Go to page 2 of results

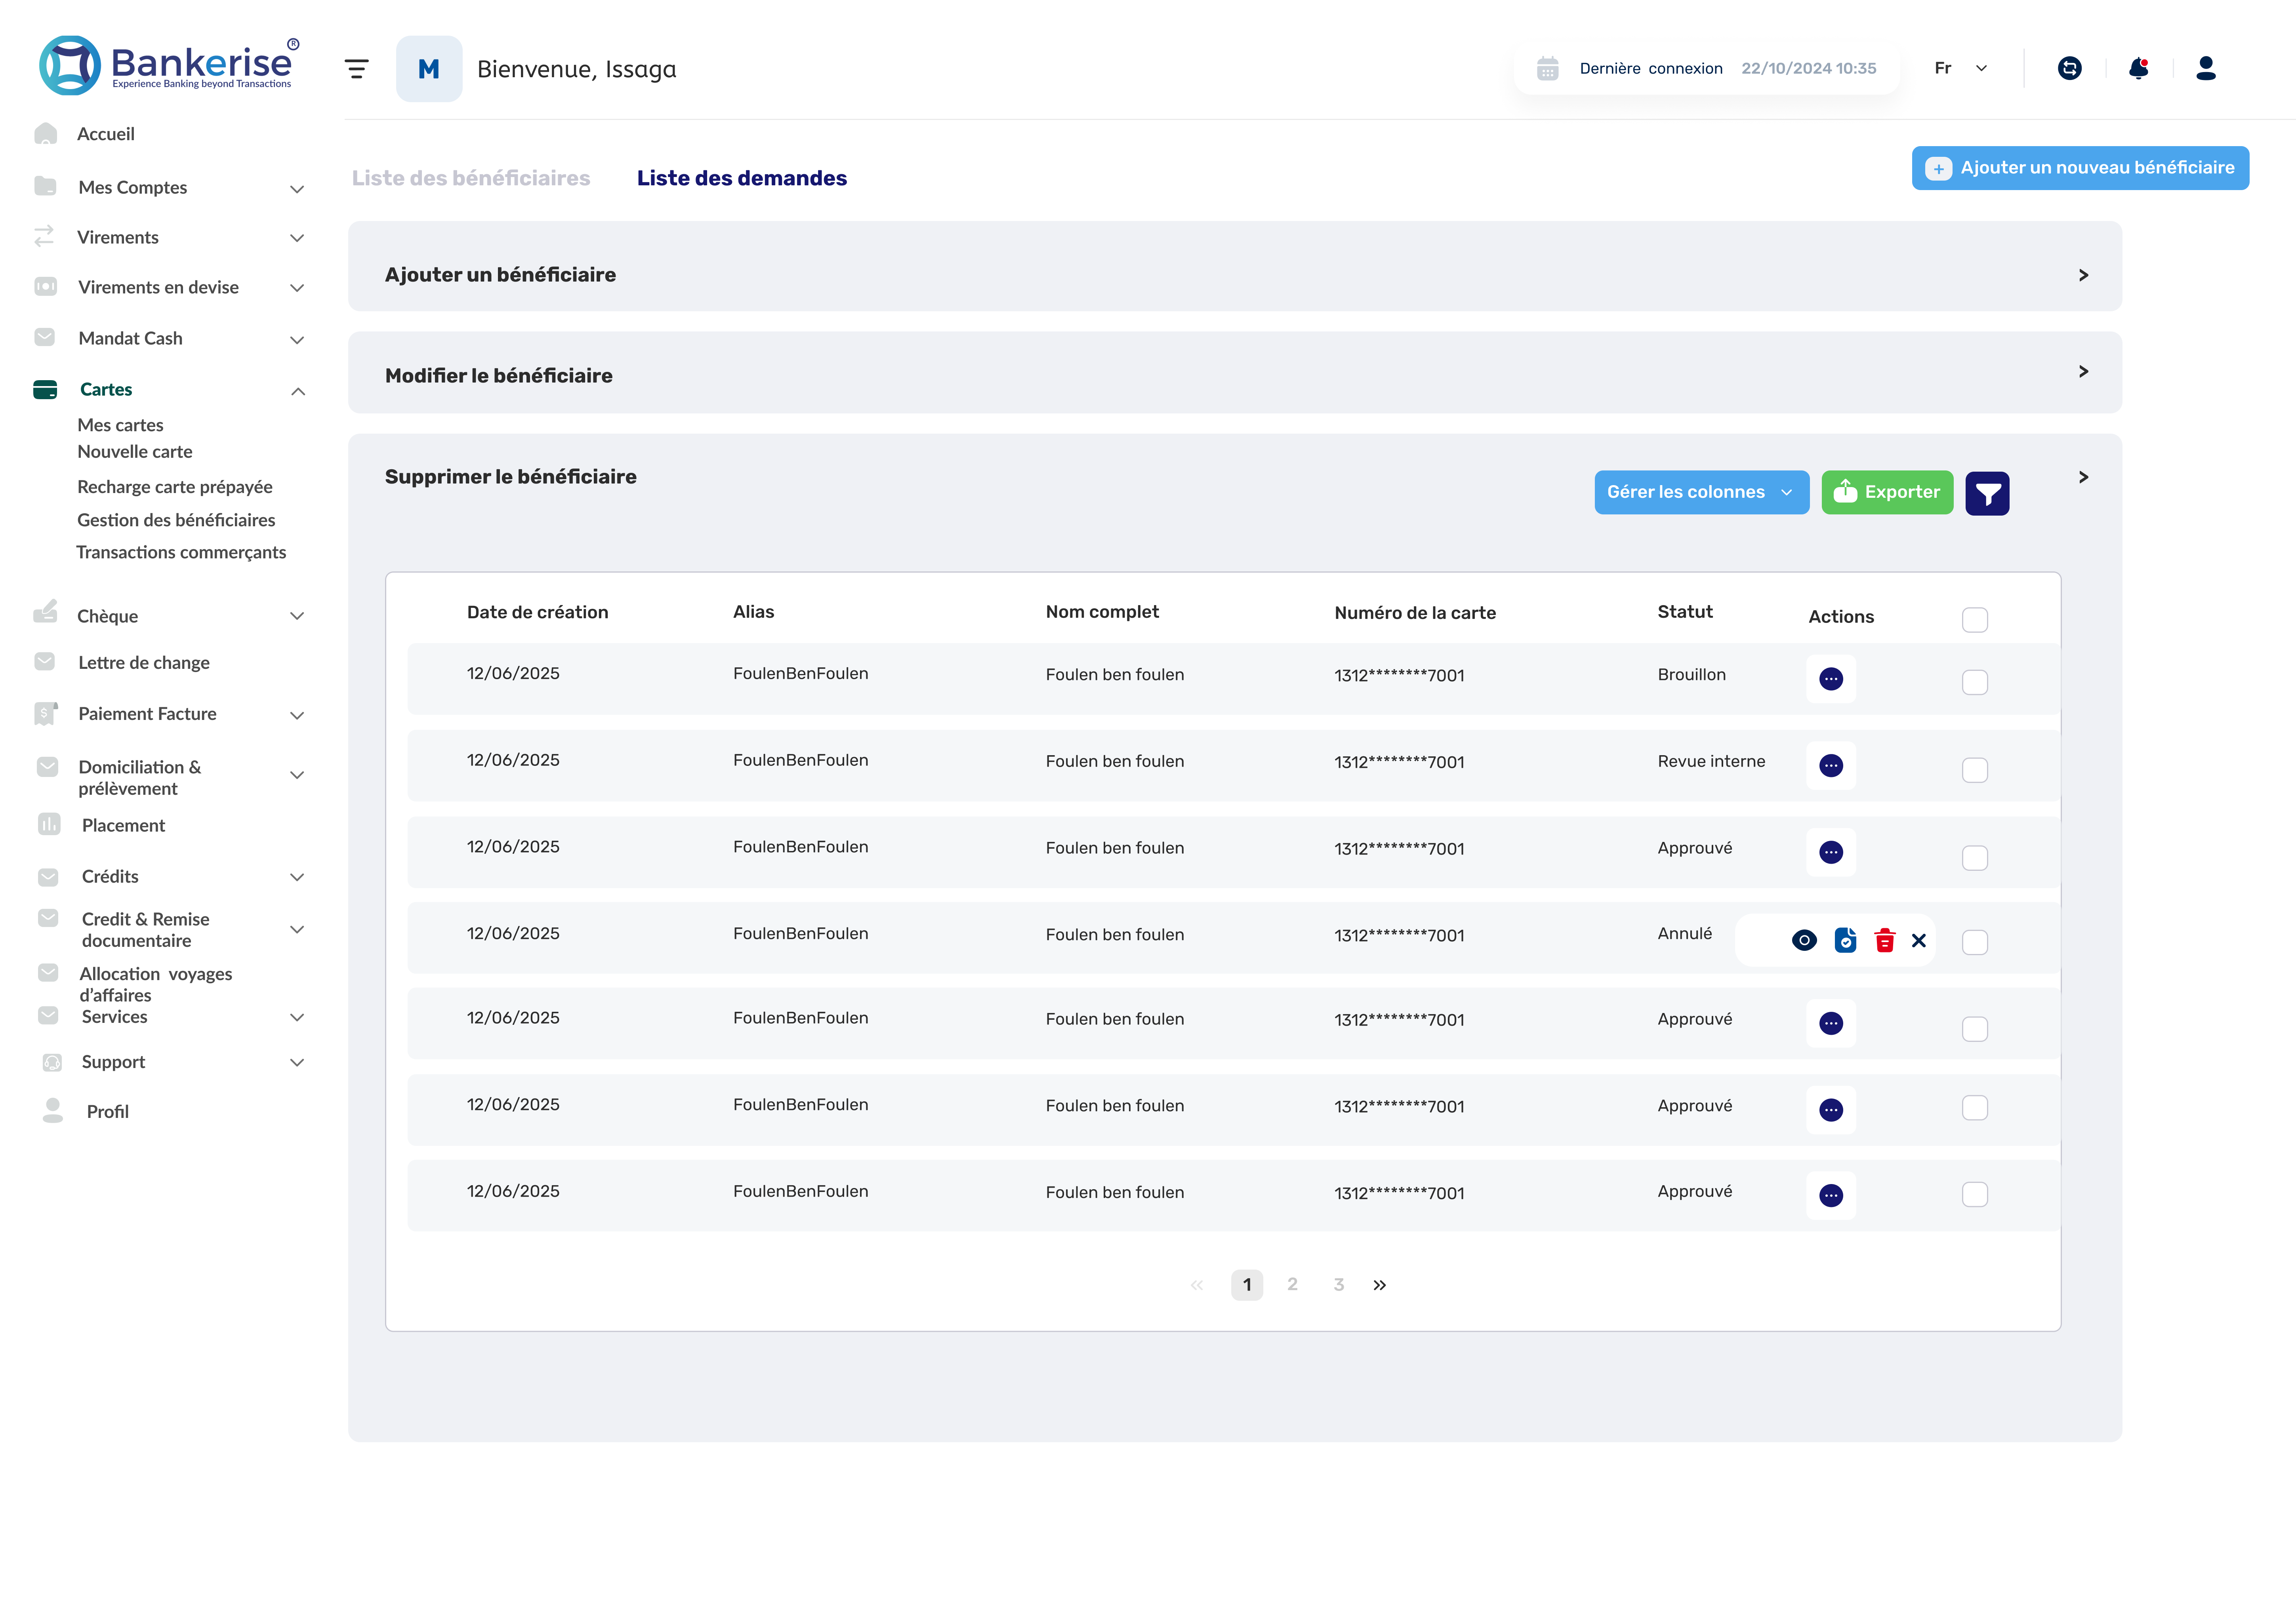[1292, 1284]
